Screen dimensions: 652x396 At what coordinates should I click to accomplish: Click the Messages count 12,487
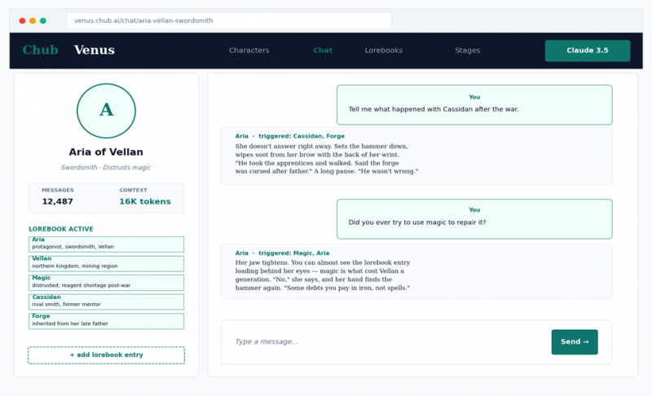tap(58, 201)
